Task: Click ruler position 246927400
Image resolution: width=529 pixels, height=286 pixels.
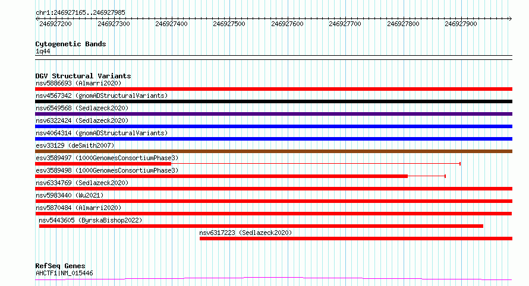Action: [171, 24]
